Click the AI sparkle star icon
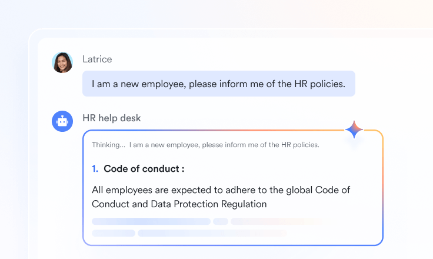The height and width of the screenshot is (259, 433). [x=354, y=130]
